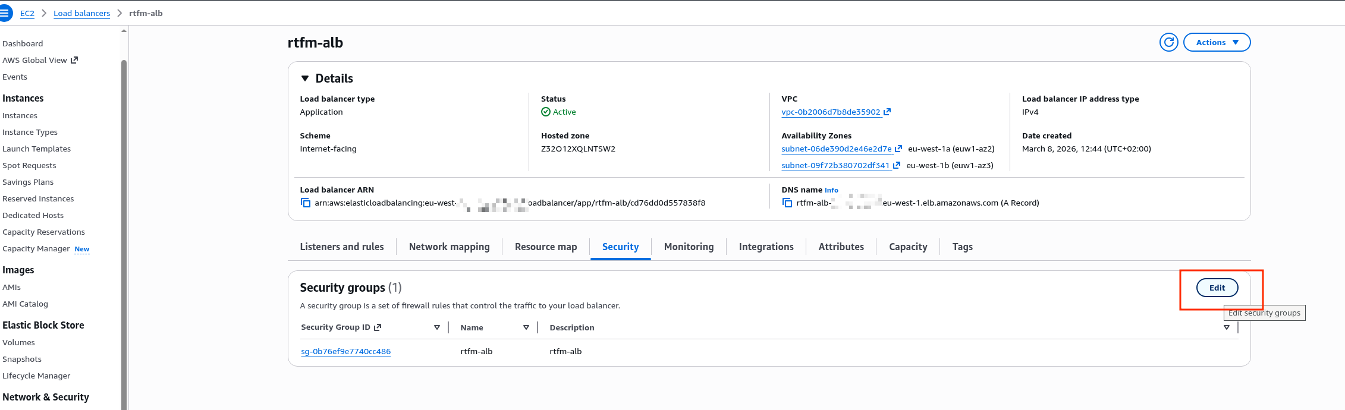Go to Load balancers breadcrumb
Screen dimensions: 1345x410
(x=81, y=13)
